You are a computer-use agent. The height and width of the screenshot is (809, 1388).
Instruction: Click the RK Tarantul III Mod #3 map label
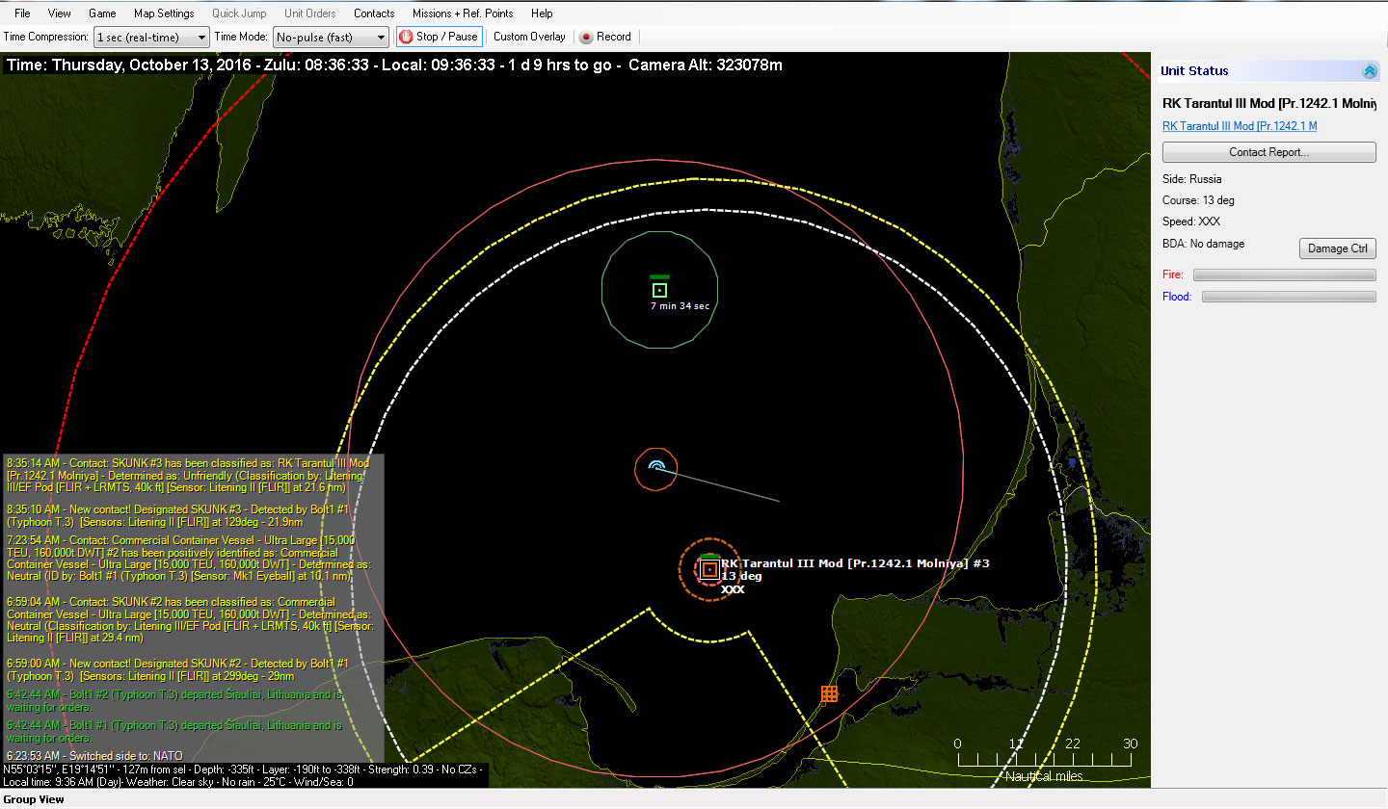click(x=855, y=563)
